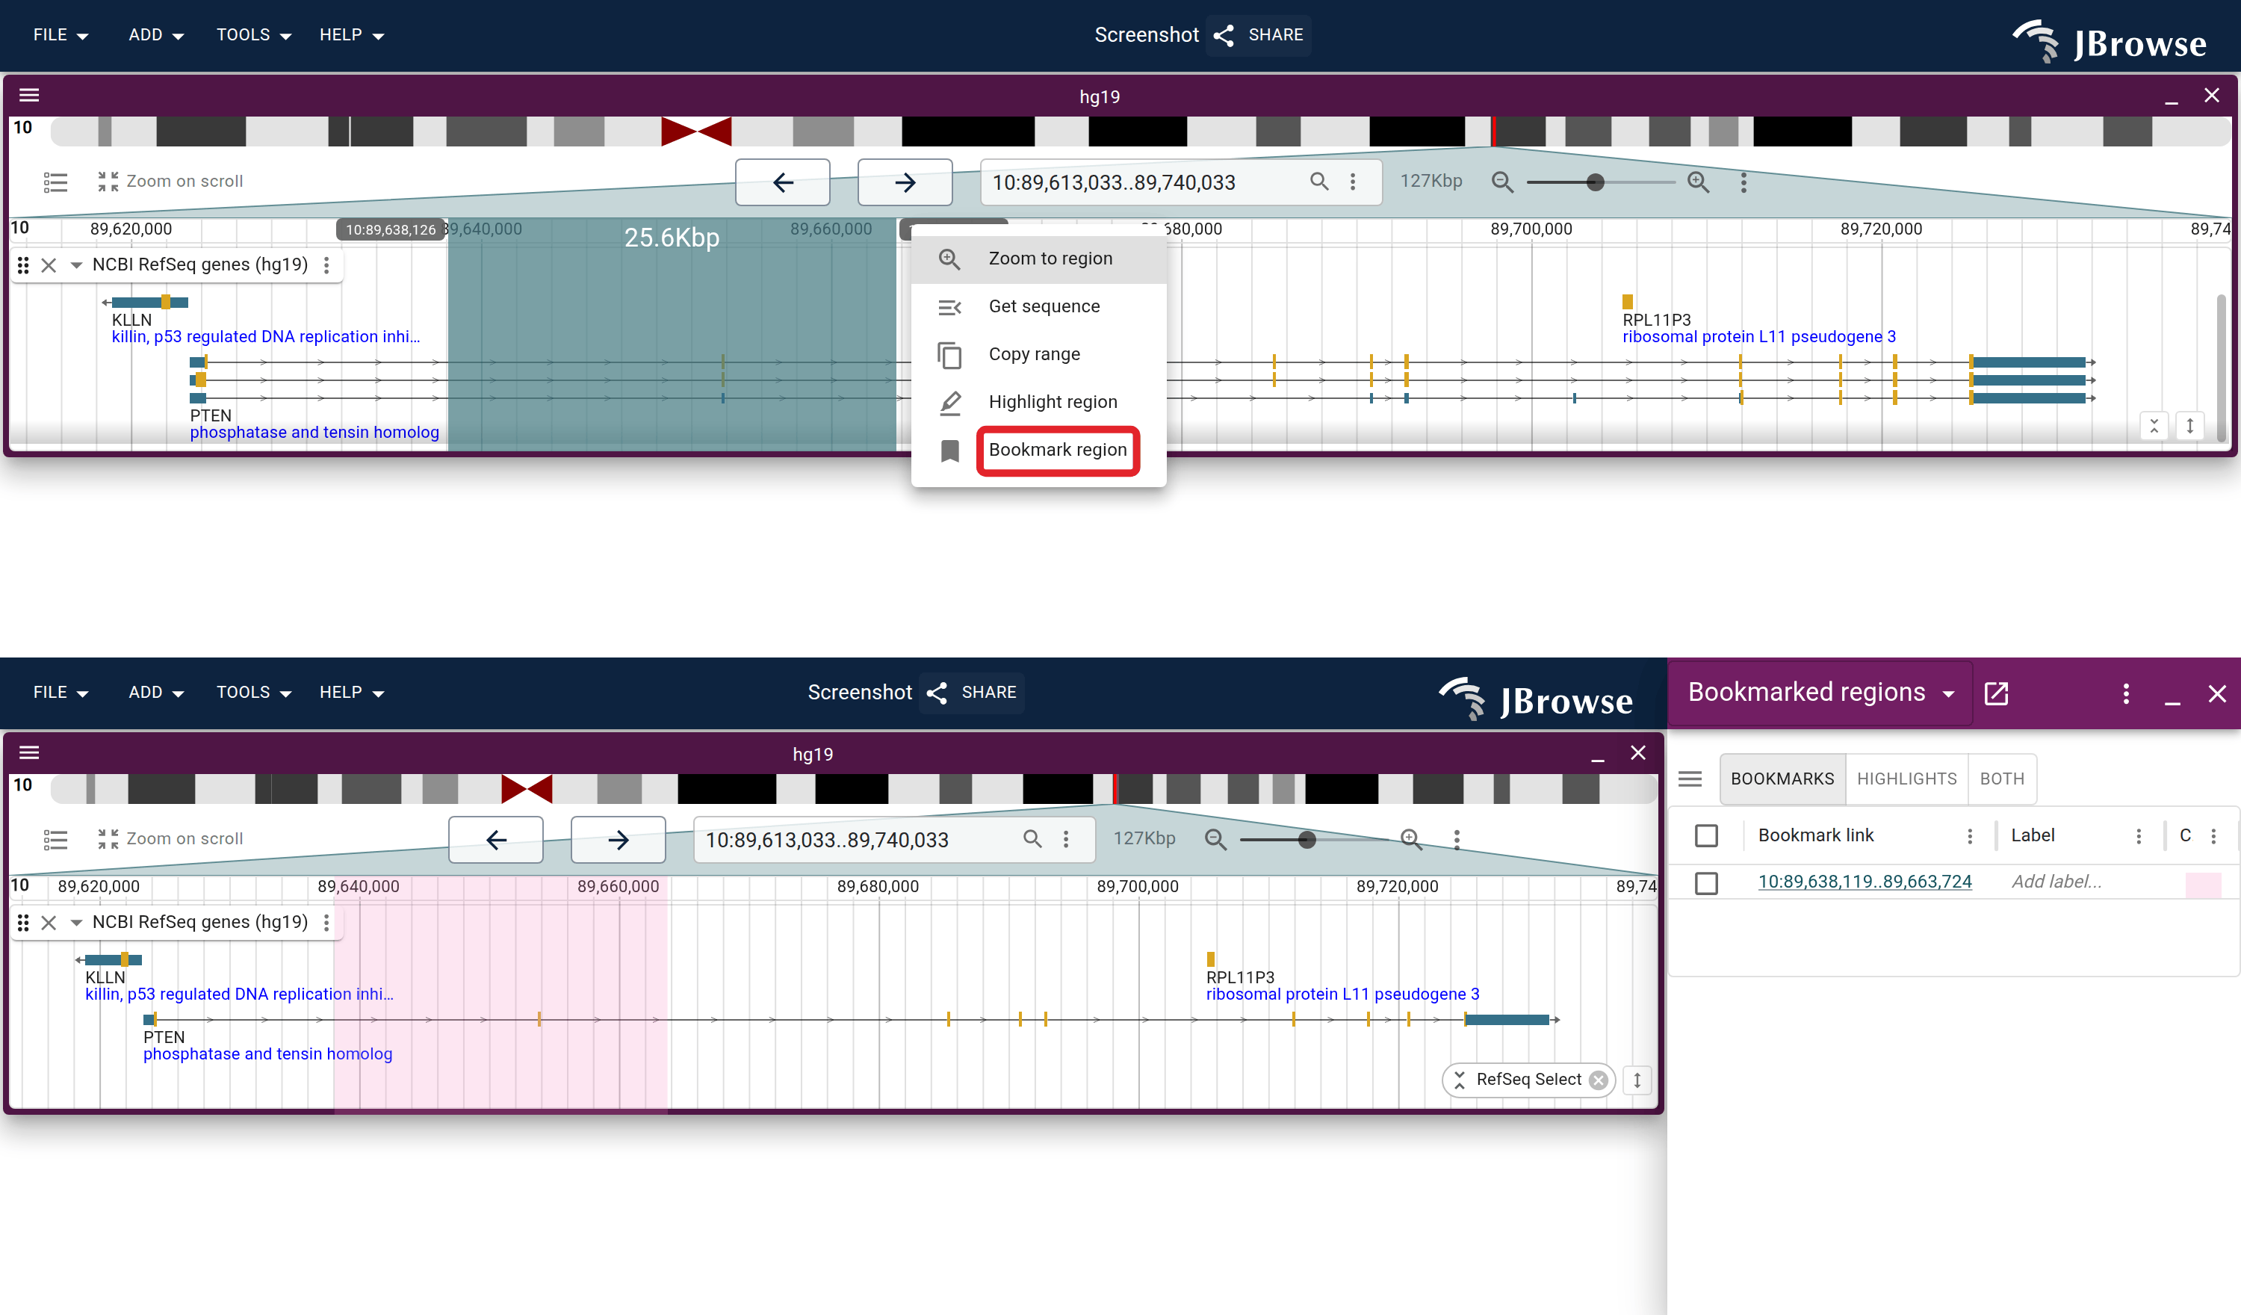This screenshot has height=1315, width=2241.
Task: Open the Bookmarked regions widget options dots
Action: pyautogui.click(x=2126, y=694)
